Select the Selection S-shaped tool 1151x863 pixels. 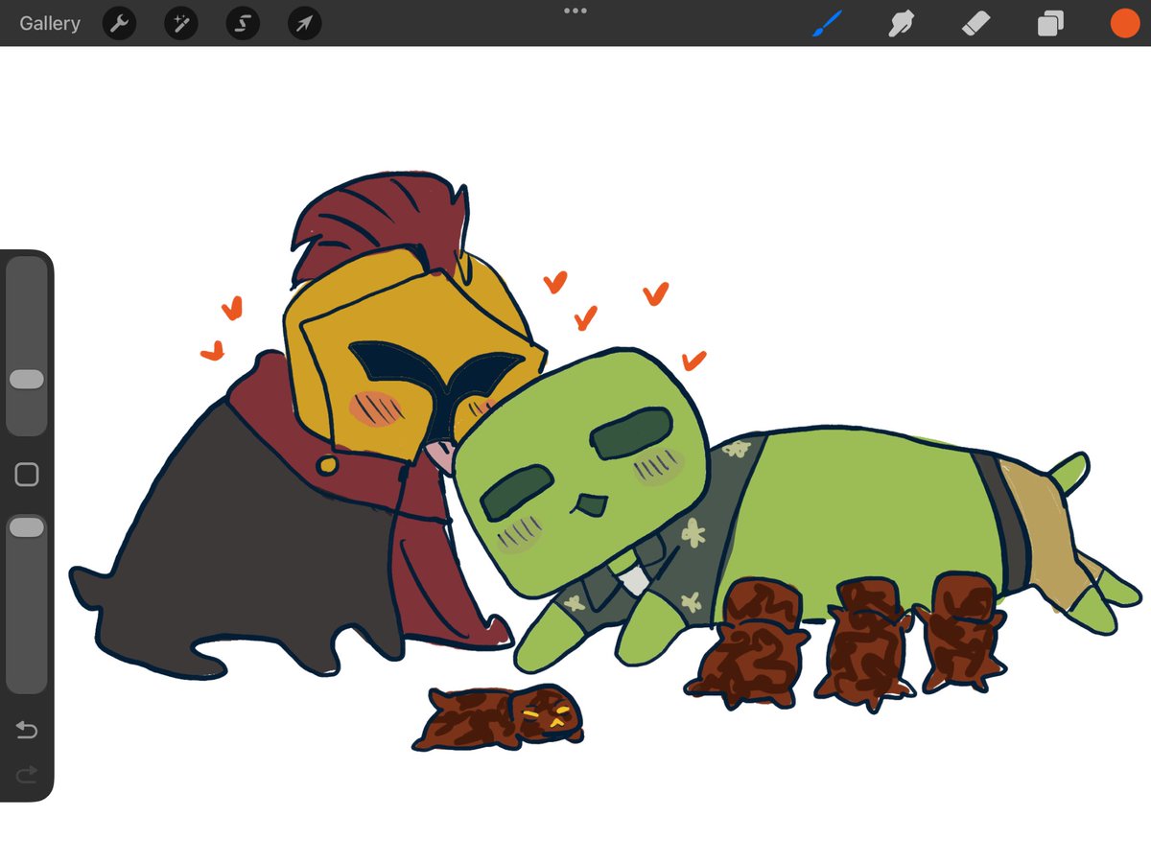tap(243, 23)
